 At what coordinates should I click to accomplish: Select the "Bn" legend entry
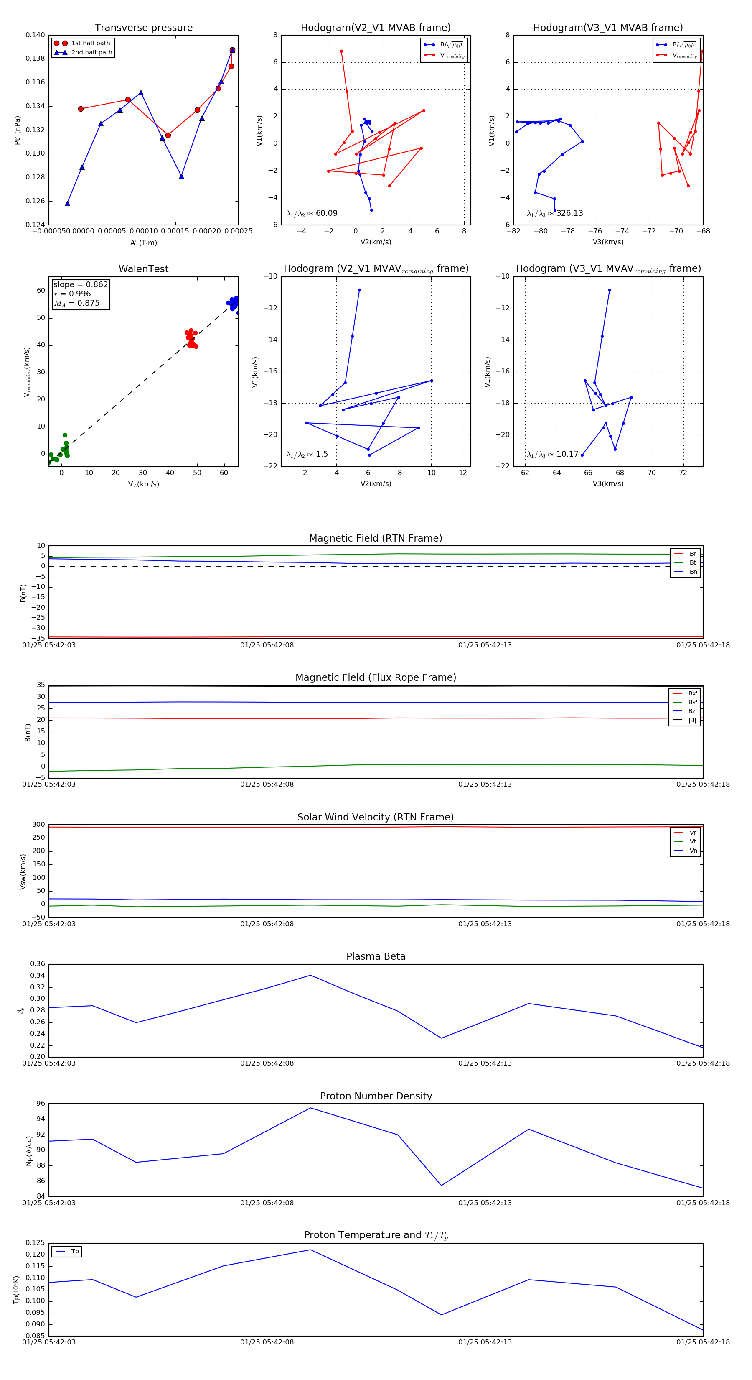point(685,572)
